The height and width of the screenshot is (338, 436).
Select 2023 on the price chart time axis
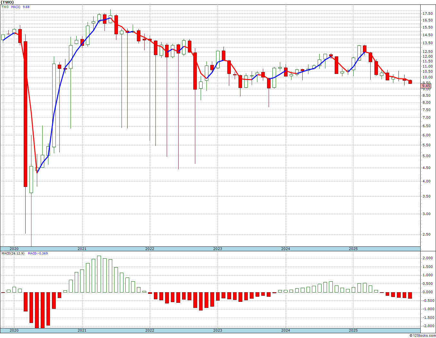point(217,249)
